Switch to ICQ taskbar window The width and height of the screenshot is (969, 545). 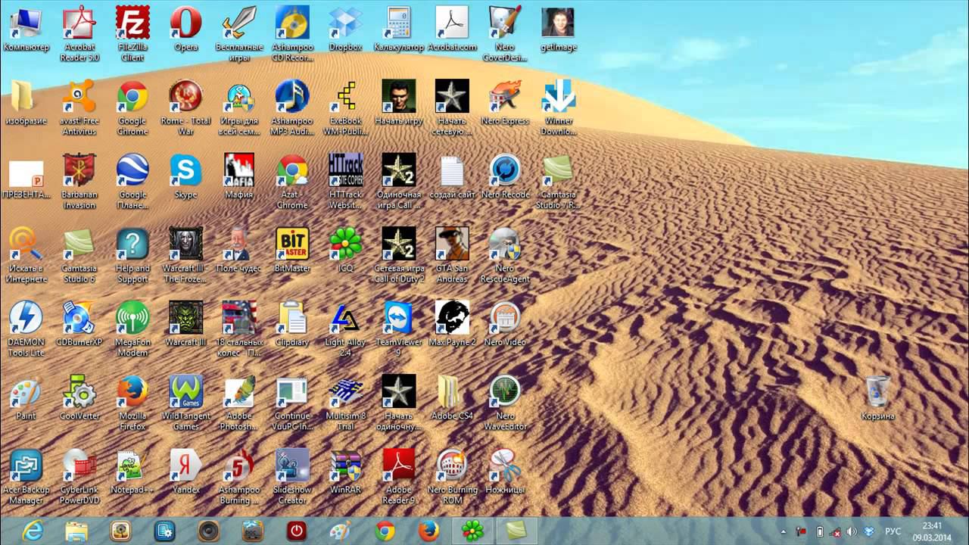[x=473, y=531]
